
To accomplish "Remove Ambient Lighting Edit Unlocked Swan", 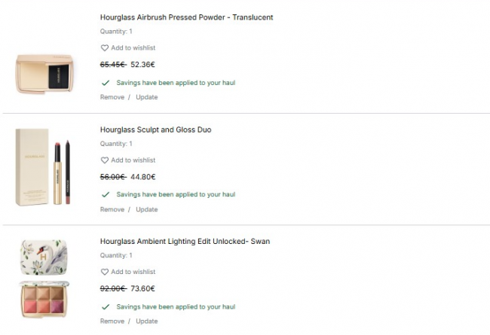I will 112,321.
